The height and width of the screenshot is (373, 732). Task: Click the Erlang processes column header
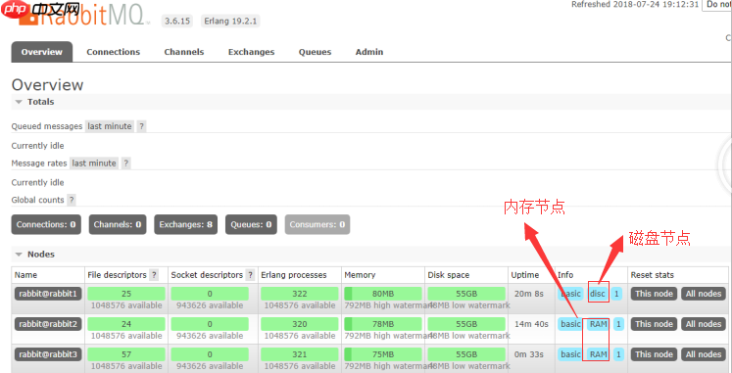click(294, 275)
